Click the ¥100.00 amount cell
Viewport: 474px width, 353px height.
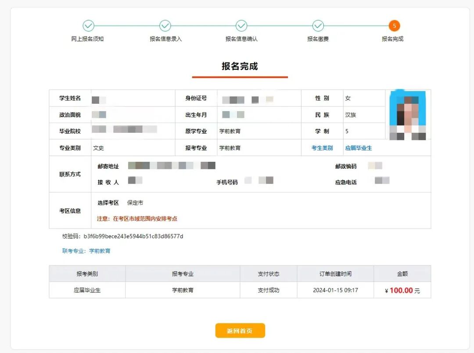402,290
